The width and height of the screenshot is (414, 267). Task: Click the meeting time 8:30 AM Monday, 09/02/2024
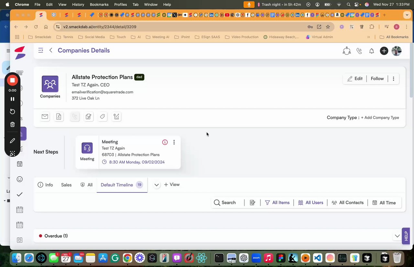(x=137, y=162)
